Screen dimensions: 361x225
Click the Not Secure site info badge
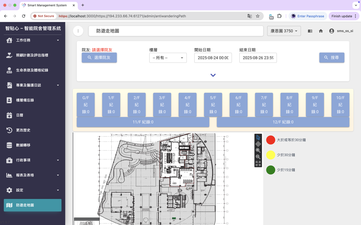point(44,16)
